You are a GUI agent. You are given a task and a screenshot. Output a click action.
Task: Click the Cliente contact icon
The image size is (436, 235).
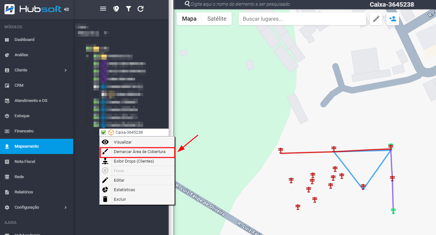pos(7,70)
